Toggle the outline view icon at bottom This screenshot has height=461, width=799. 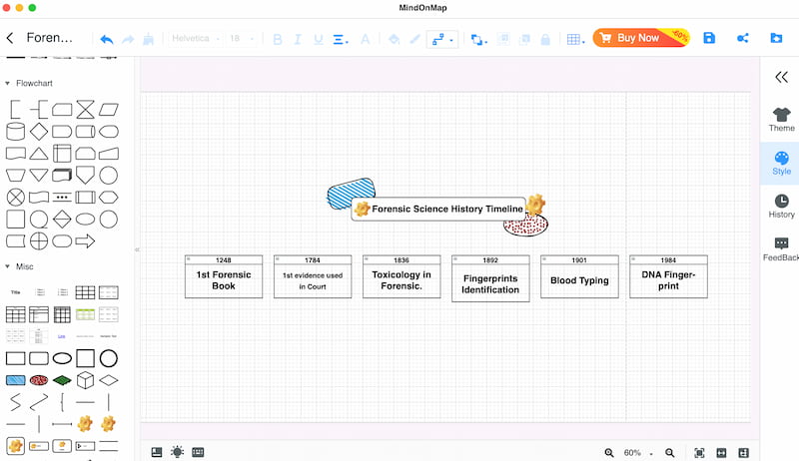[x=157, y=452]
